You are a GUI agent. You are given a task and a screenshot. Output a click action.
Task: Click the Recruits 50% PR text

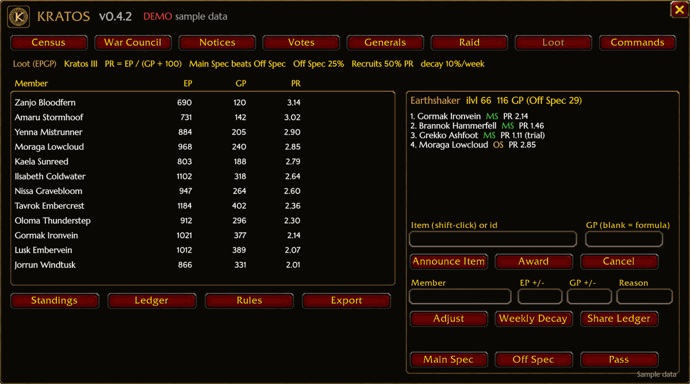pos(382,64)
